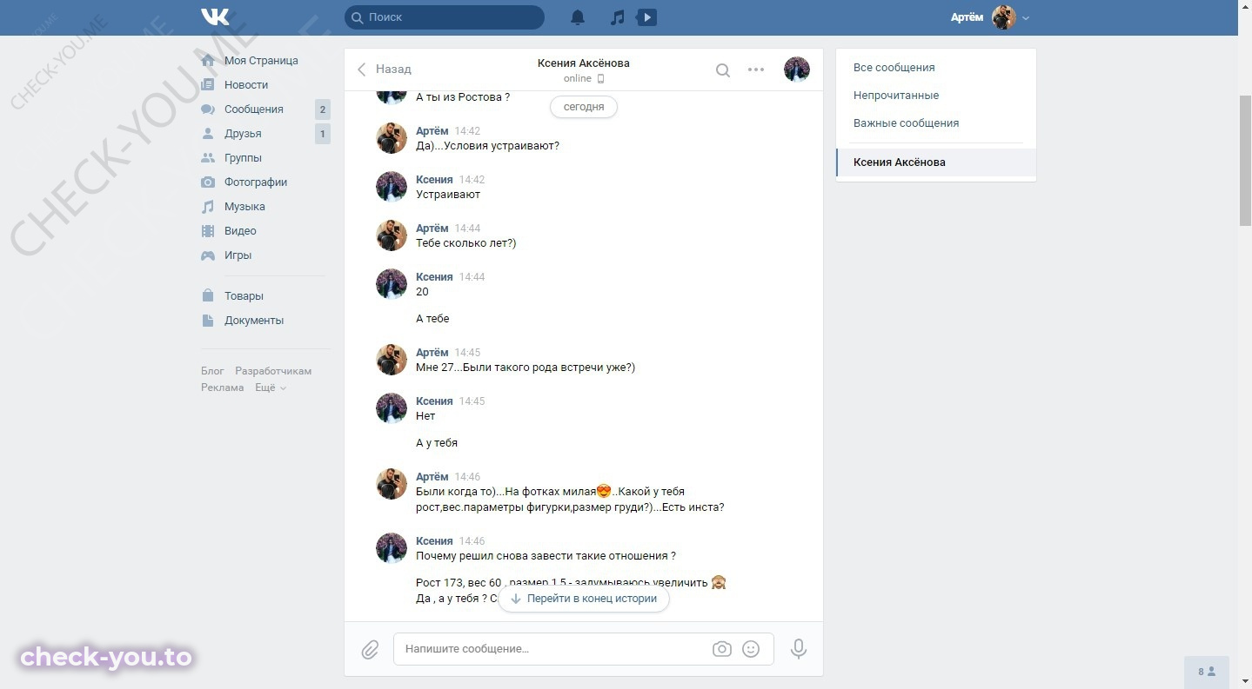The height and width of the screenshot is (689, 1252).
Task: Open the notifications bell
Action: pyautogui.click(x=578, y=17)
